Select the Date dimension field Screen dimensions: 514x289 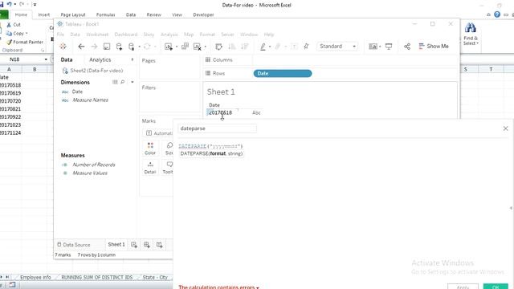tap(77, 92)
